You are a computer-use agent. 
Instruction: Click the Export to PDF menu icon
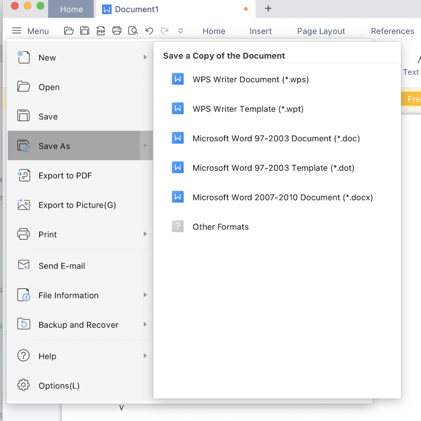(x=23, y=175)
